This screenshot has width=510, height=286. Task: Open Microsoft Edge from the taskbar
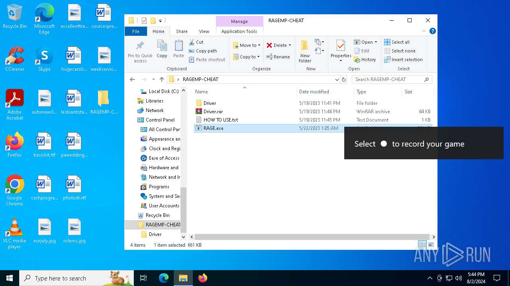pyautogui.click(x=164, y=278)
